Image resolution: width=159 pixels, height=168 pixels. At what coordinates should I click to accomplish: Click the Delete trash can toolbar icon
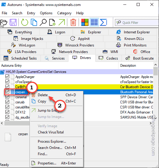(x=73, y=22)
